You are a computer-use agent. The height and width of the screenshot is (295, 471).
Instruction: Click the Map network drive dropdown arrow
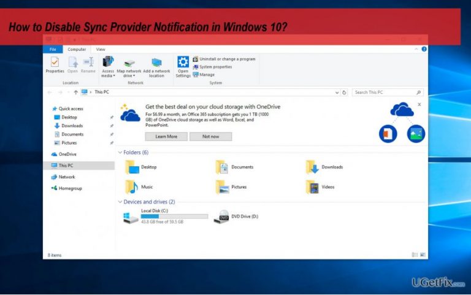tap(134, 75)
